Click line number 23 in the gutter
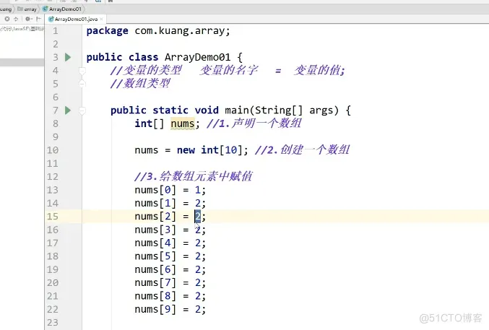Screen dimensions: 489x330 (x=53, y=323)
